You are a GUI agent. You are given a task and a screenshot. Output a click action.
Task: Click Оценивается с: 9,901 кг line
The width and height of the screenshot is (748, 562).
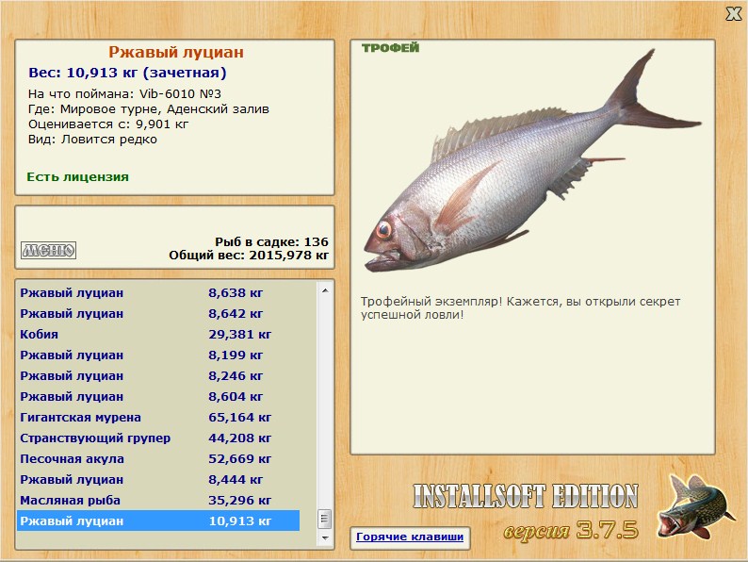pos(108,124)
